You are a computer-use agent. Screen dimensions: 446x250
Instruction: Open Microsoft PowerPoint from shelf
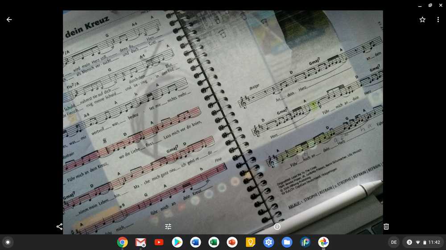tap(232, 242)
